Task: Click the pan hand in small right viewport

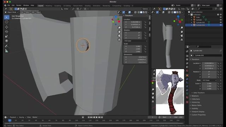Action: point(182,32)
